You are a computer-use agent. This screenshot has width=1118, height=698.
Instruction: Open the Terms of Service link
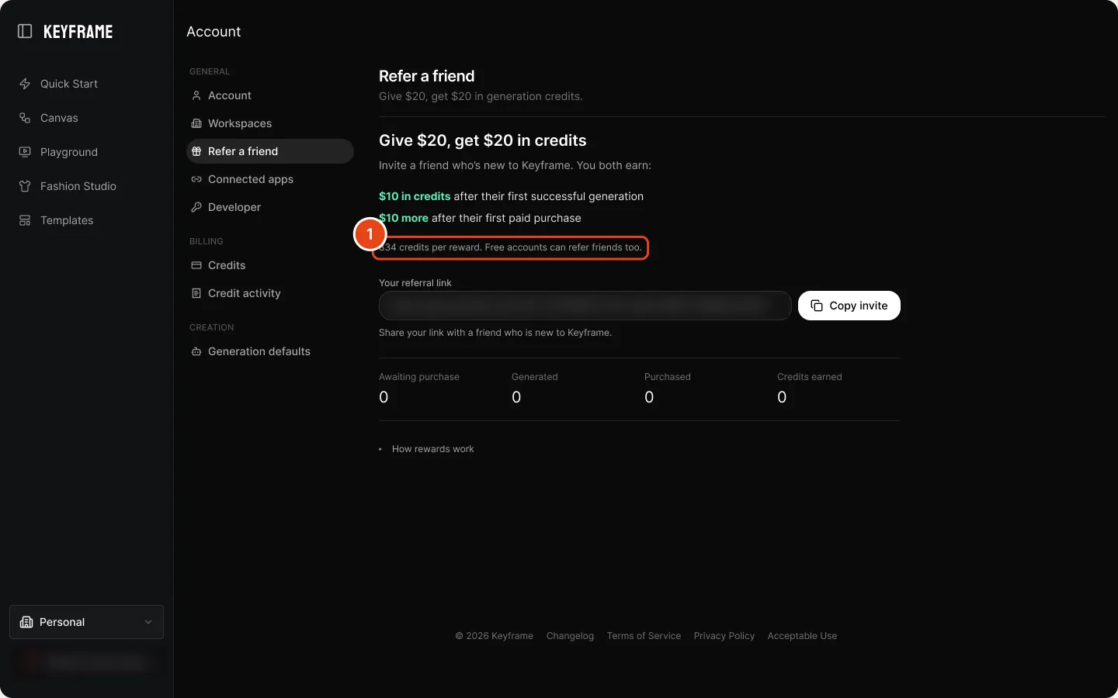[x=644, y=636]
